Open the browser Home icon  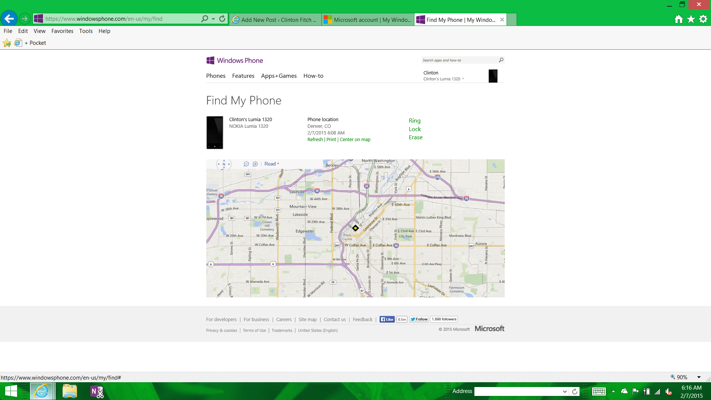678,19
